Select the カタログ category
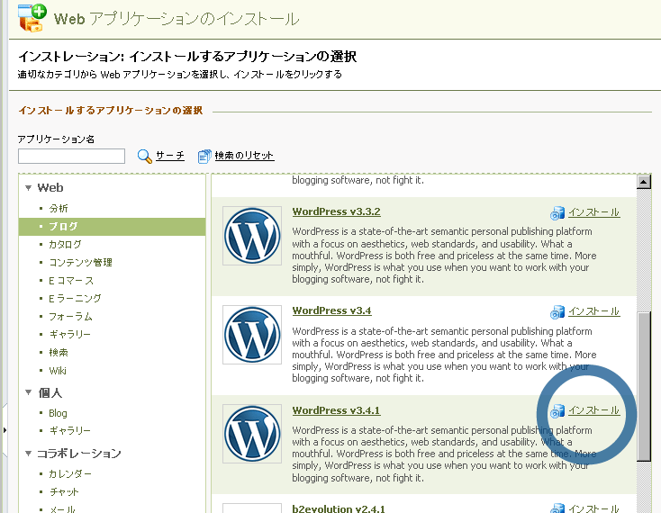The height and width of the screenshot is (513, 661). point(65,244)
